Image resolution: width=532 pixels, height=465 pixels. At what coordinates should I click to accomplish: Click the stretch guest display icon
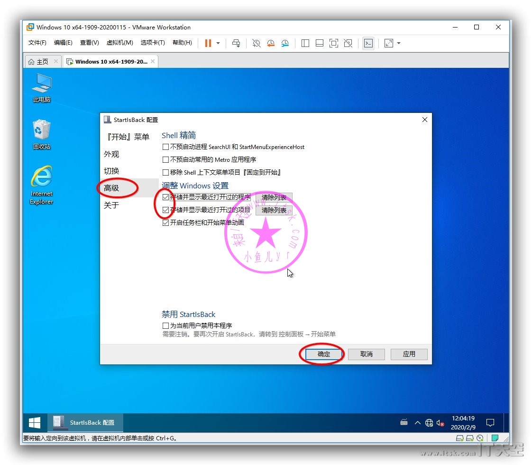point(388,43)
